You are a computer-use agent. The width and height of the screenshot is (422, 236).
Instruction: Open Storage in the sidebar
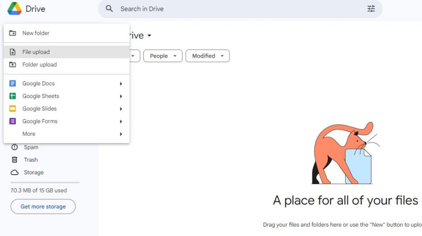tap(34, 173)
